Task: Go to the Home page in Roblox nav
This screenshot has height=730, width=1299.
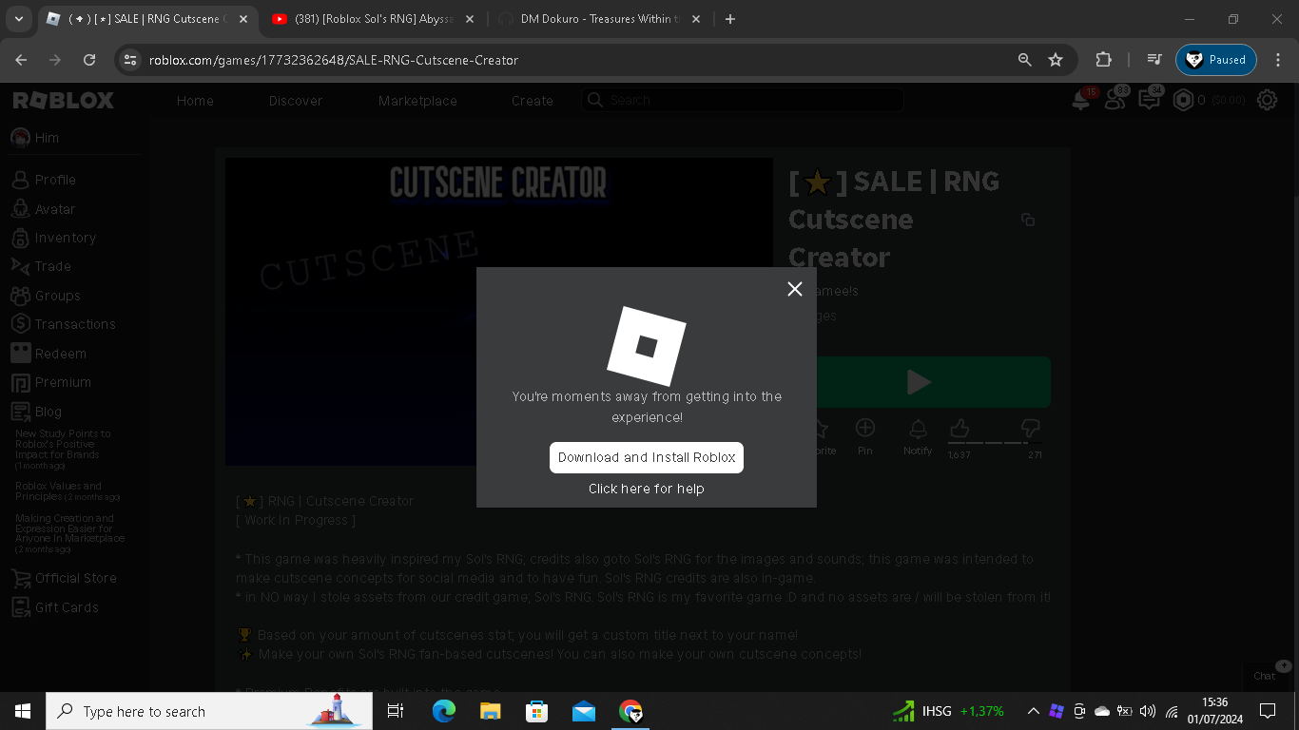Action: pos(195,101)
